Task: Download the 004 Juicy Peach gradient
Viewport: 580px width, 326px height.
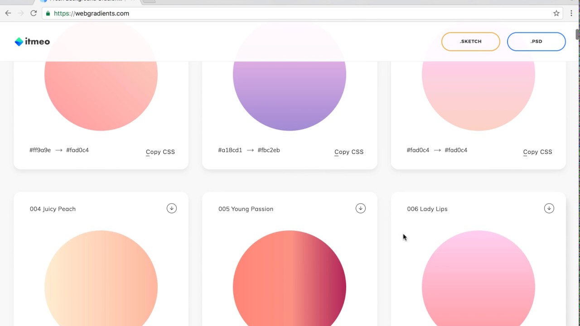Action: tap(171, 208)
